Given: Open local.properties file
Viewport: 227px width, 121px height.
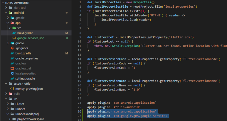Looking at the screenshot, I should coord(26,74).
